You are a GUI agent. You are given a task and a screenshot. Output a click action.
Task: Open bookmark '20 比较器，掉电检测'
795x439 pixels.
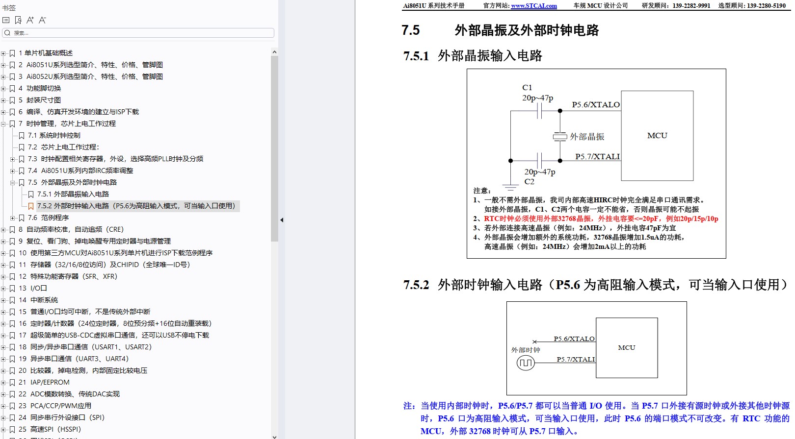pyautogui.click(x=83, y=370)
